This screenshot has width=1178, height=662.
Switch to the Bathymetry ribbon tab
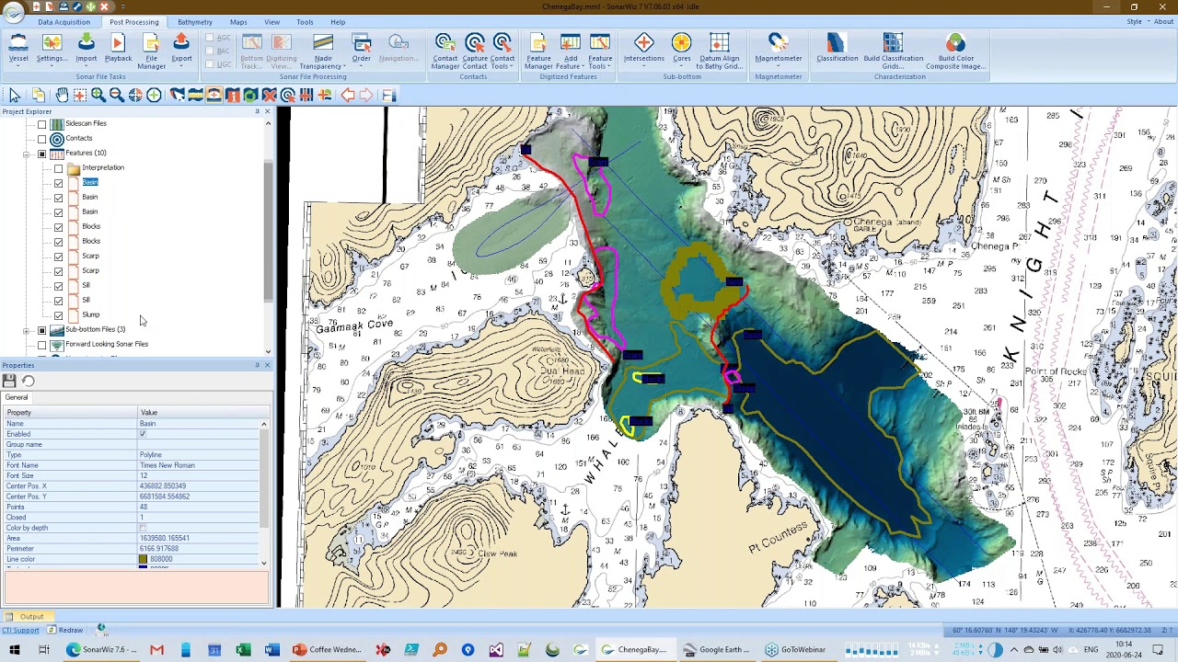point(194,22)
